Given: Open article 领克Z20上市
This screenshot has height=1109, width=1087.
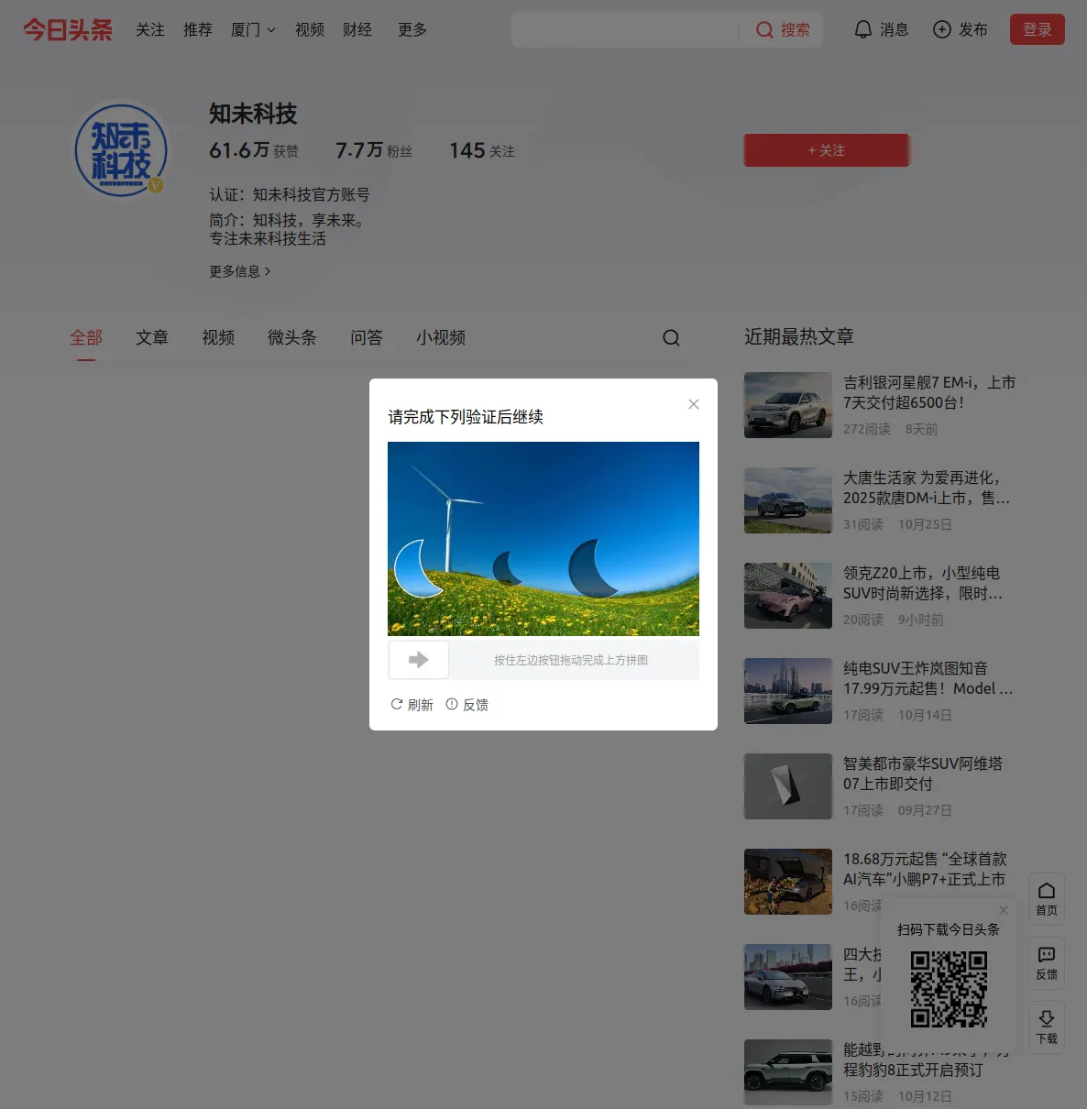Looking at the screenshot, I should click(923, 583).
